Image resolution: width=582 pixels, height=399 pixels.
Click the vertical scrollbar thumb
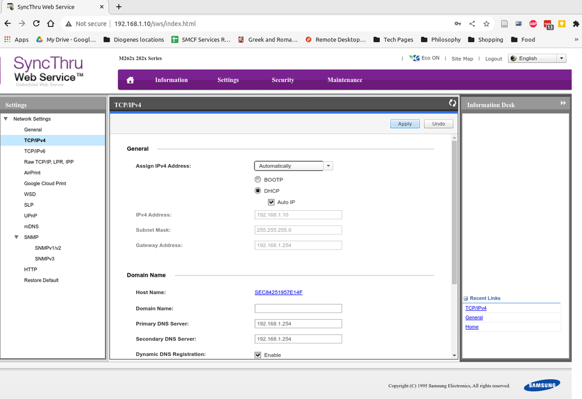point(454,212)
